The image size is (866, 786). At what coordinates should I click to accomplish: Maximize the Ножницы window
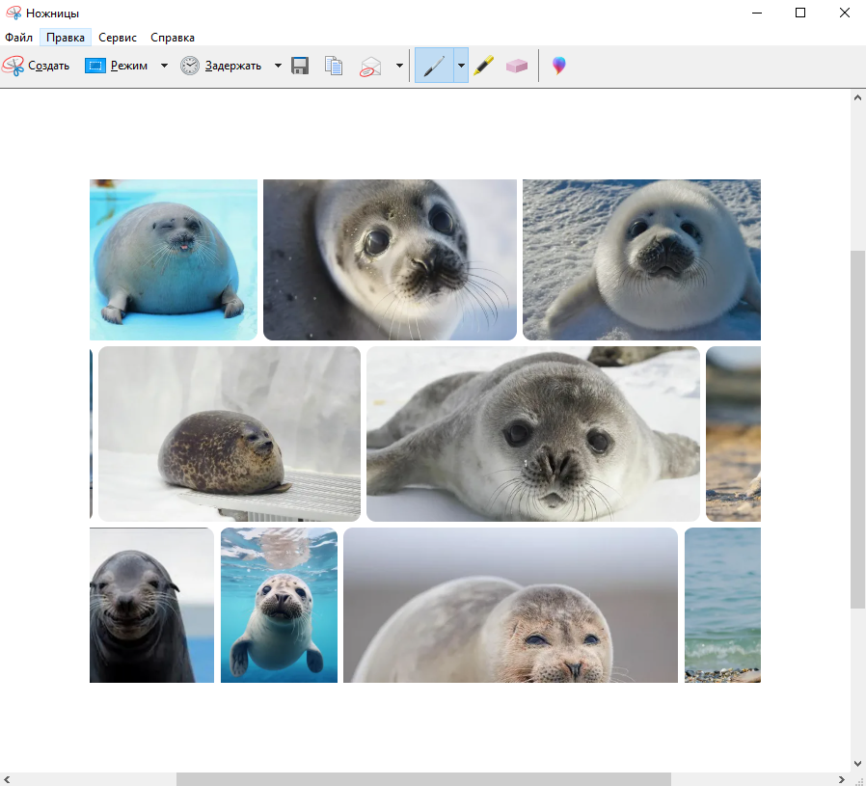pyautogui.click(x=800, y=13)
